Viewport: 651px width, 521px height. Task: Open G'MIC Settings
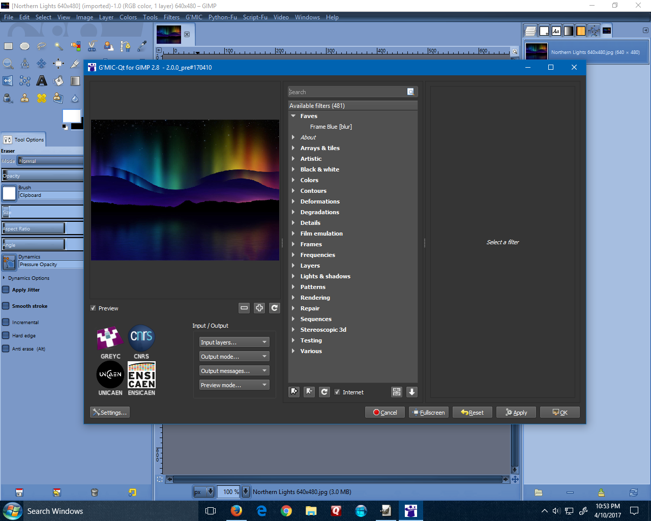pyautogui.click(x=110, y=412)
